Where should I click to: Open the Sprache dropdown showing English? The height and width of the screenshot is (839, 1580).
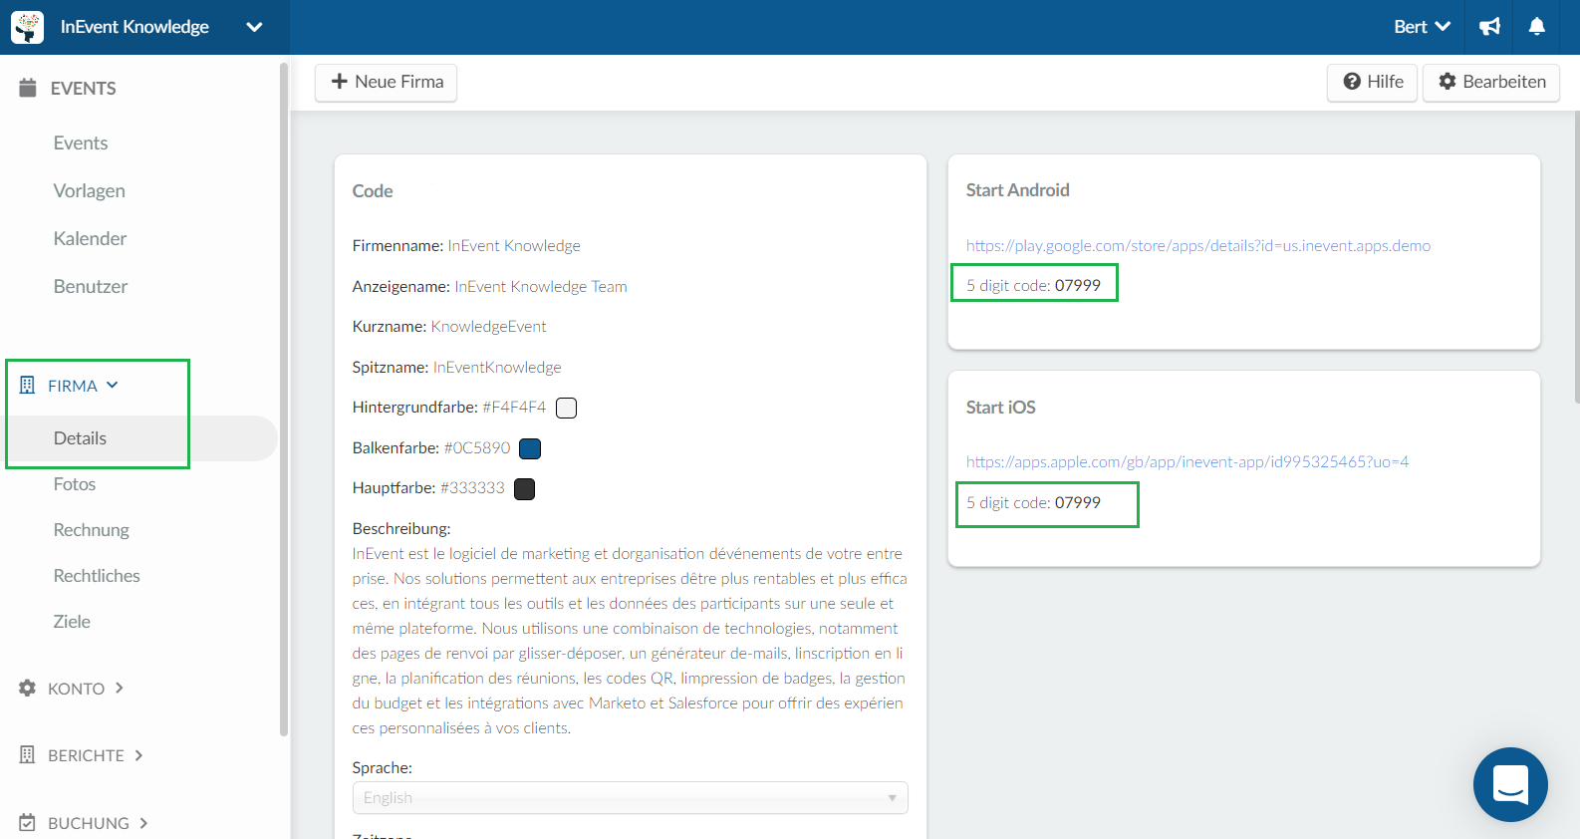coord(630,798)
